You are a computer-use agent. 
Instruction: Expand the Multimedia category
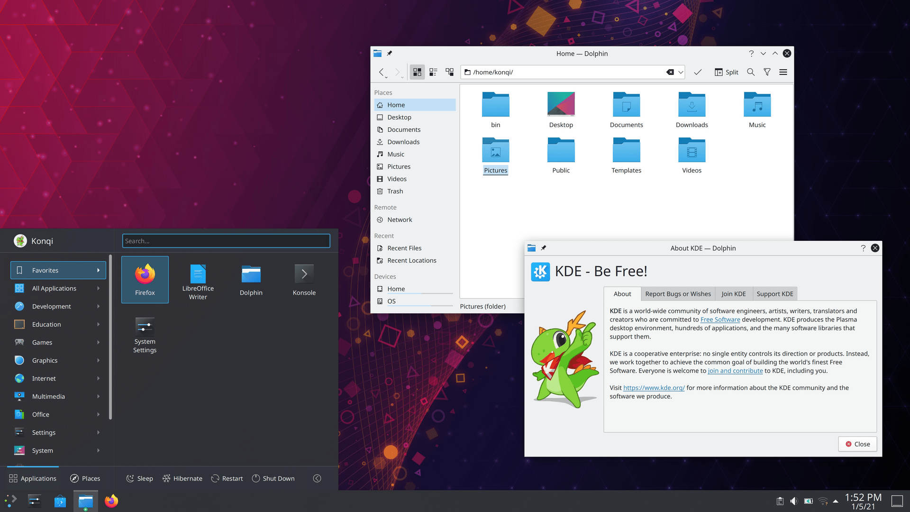point(58,396)
